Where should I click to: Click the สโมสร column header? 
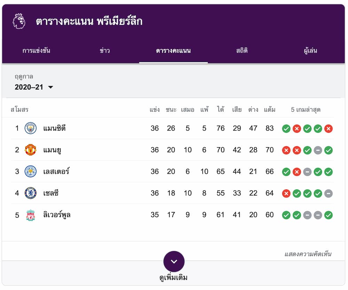(x=19, y=110)
